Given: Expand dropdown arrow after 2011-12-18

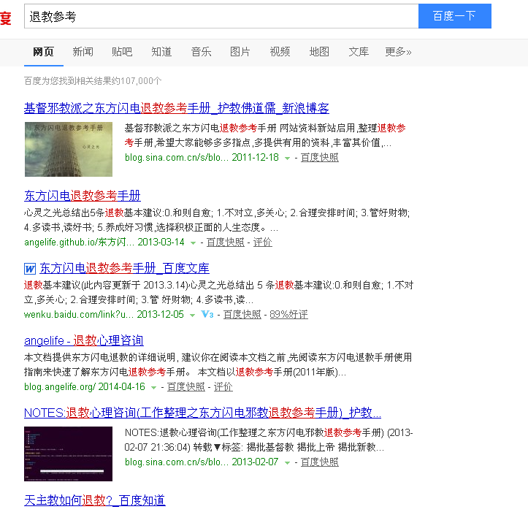Looking at the screenshot, I should (x=287, y=158).
